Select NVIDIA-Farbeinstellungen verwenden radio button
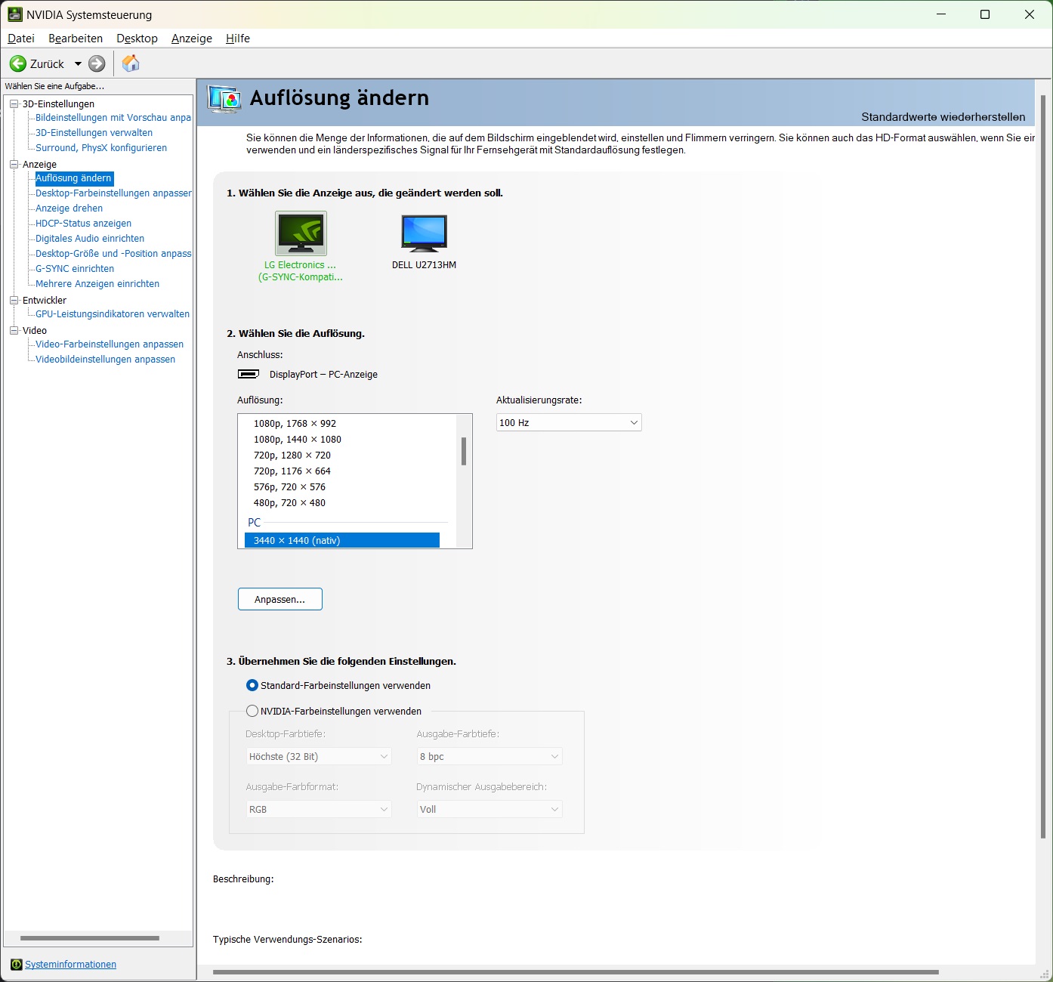 coord(252,711)
